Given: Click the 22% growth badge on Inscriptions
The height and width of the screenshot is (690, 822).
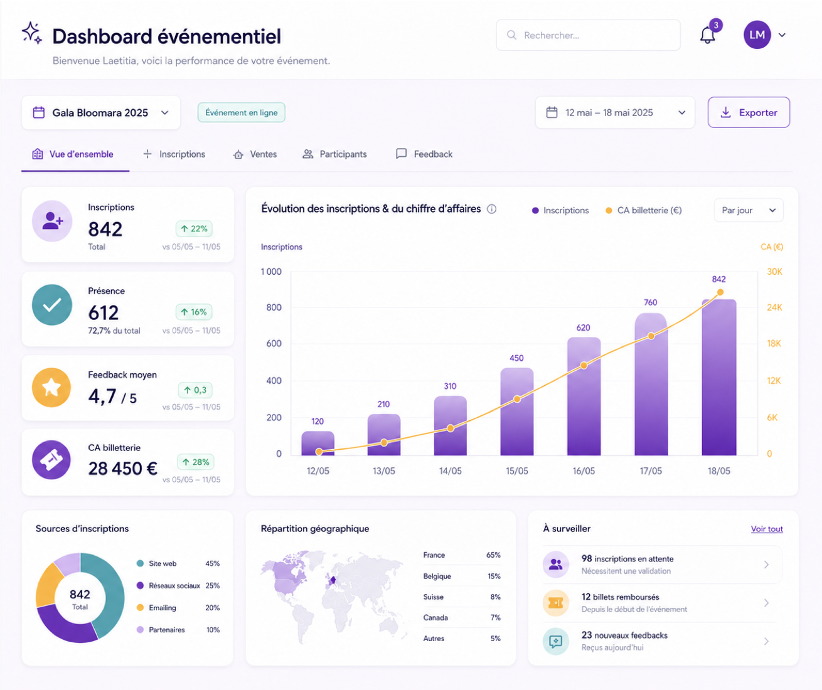Looking at the screenshot, I should 194,228.
